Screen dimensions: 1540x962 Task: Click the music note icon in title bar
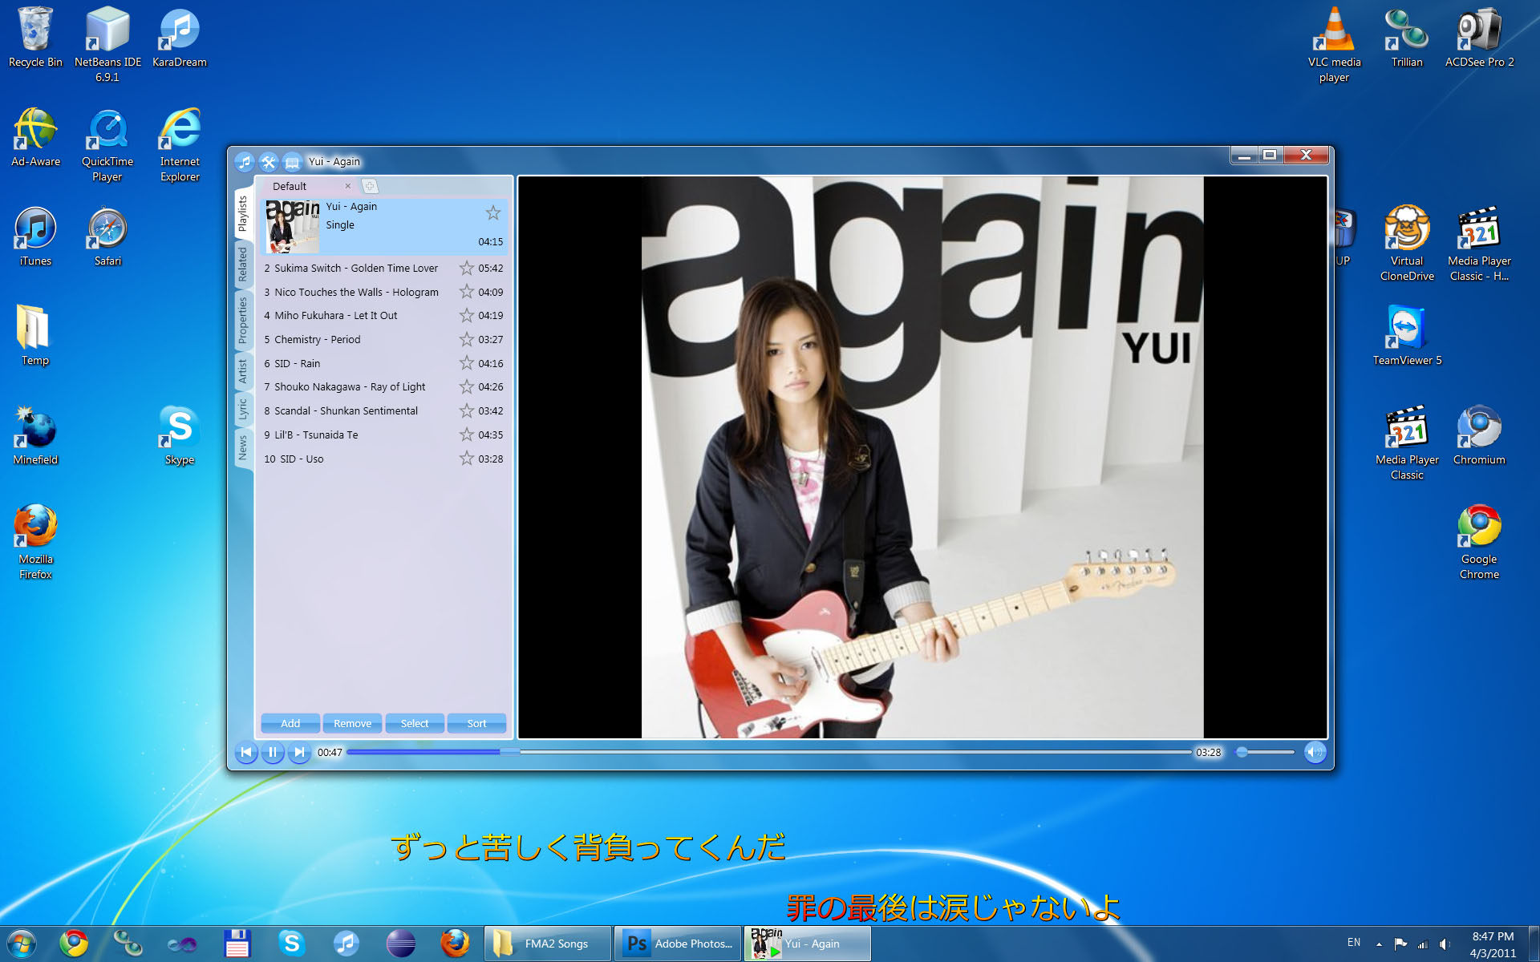[x=245, y=162]
